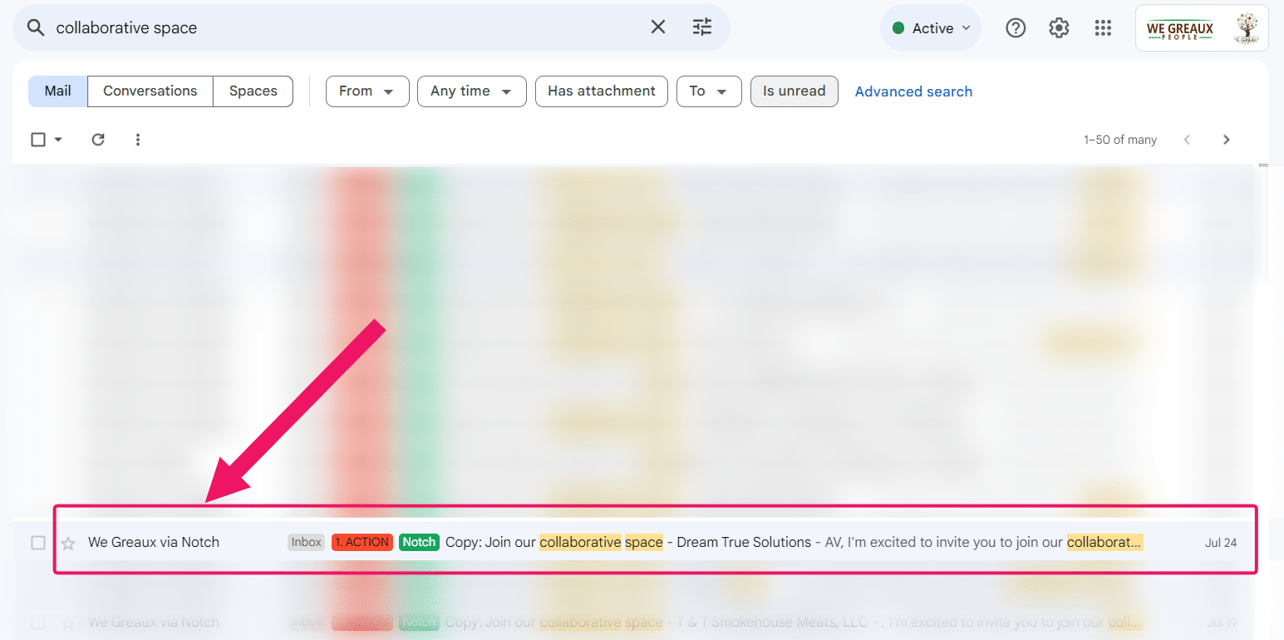This screenshot has height=640, width=1284.
Task: Switch to the Spaces tab
Action: click(253, 91)
